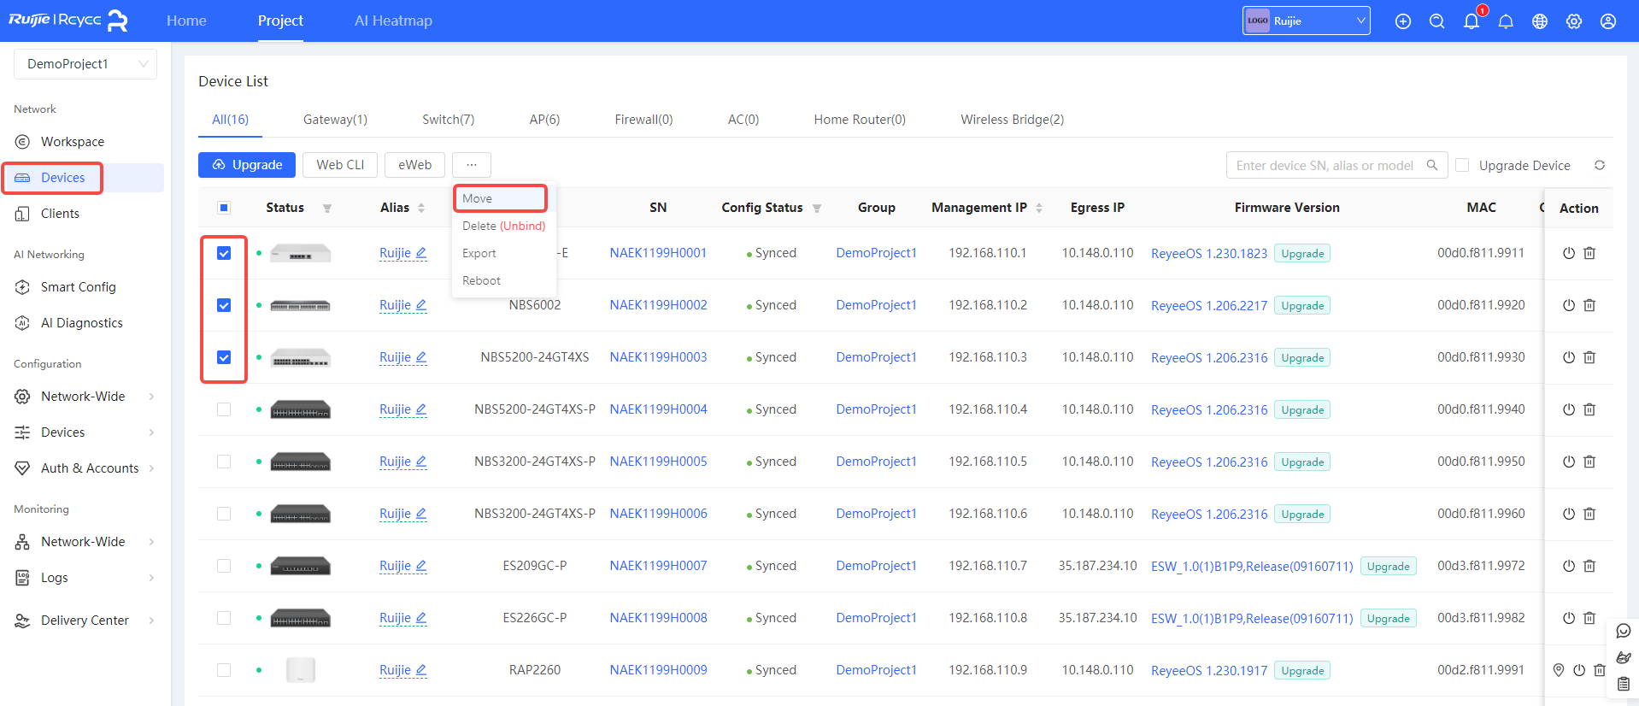Viewport: 1639px width, 706px height.
Task: Click the globe language icon
Action: [x=1539, y=21]
